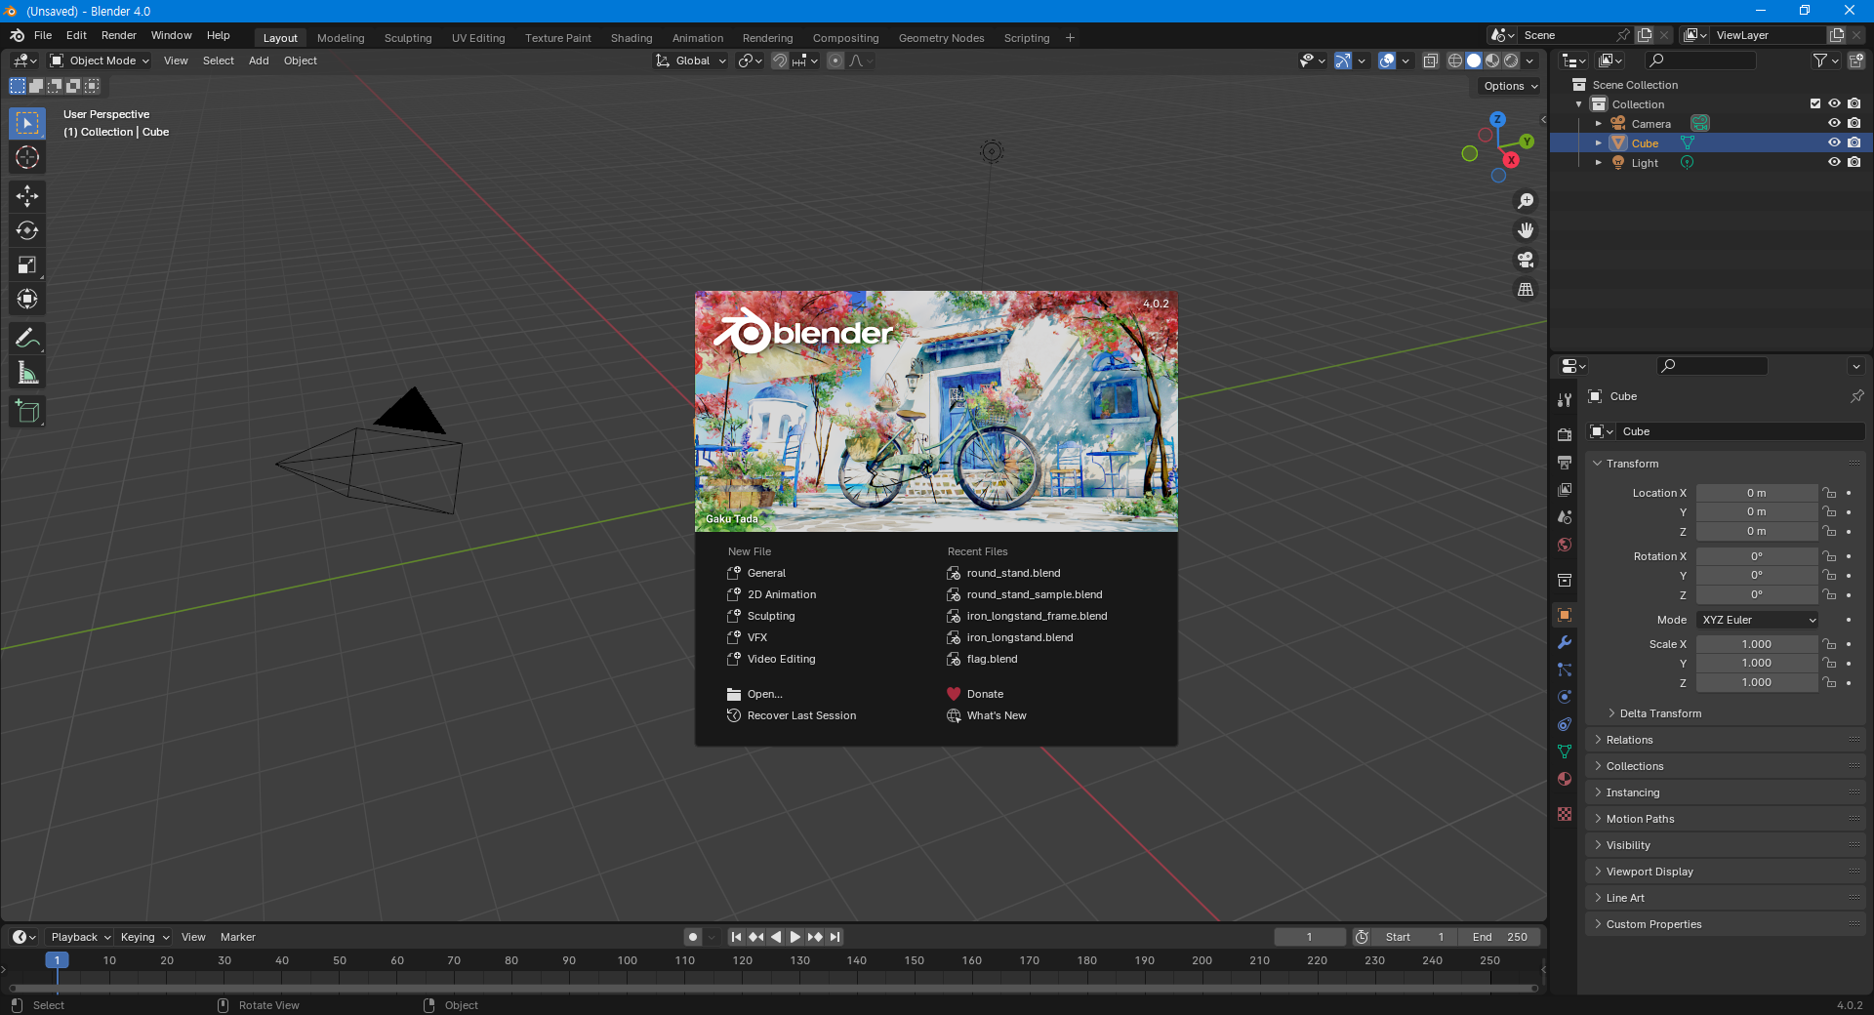1874x1015 pixels.
Task: Toggle the snapping magnet button
Action: point(779,61)
